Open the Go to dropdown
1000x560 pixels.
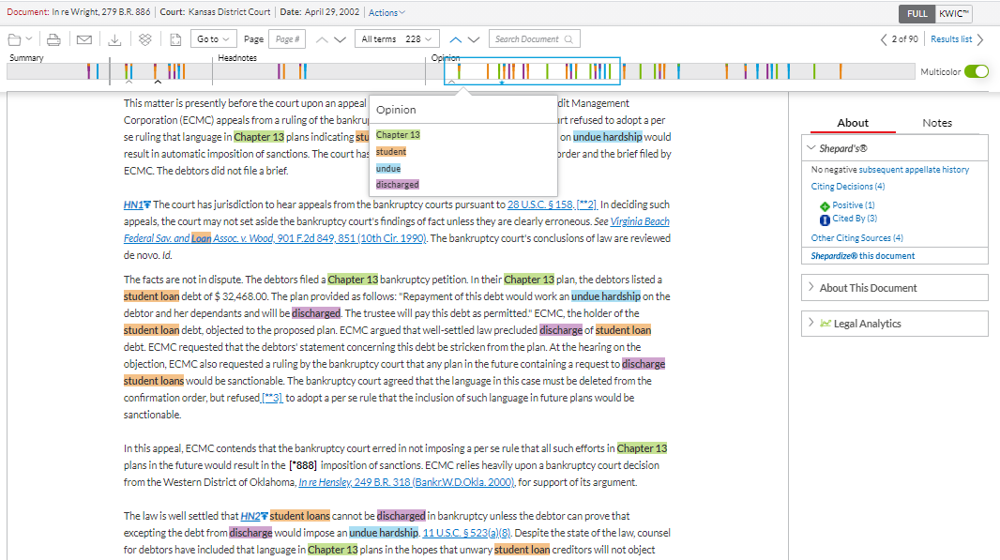[x=213, y=39]
